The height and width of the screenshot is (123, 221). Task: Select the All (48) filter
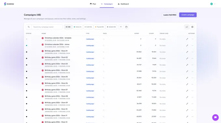(x=68, y=27)
